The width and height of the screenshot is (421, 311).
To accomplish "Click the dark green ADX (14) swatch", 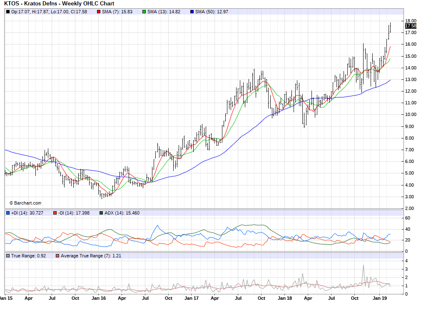I will (x=101, y=213).
